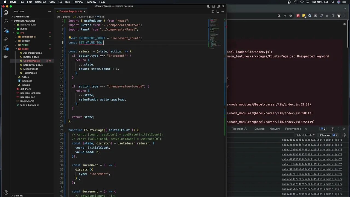Open the Accounts icon in activity bar
This screenshot has height=197, width=350.
pyautogui.click(x=6, y=192)
